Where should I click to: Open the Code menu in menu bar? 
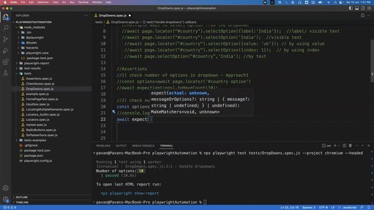pos(13,2)
